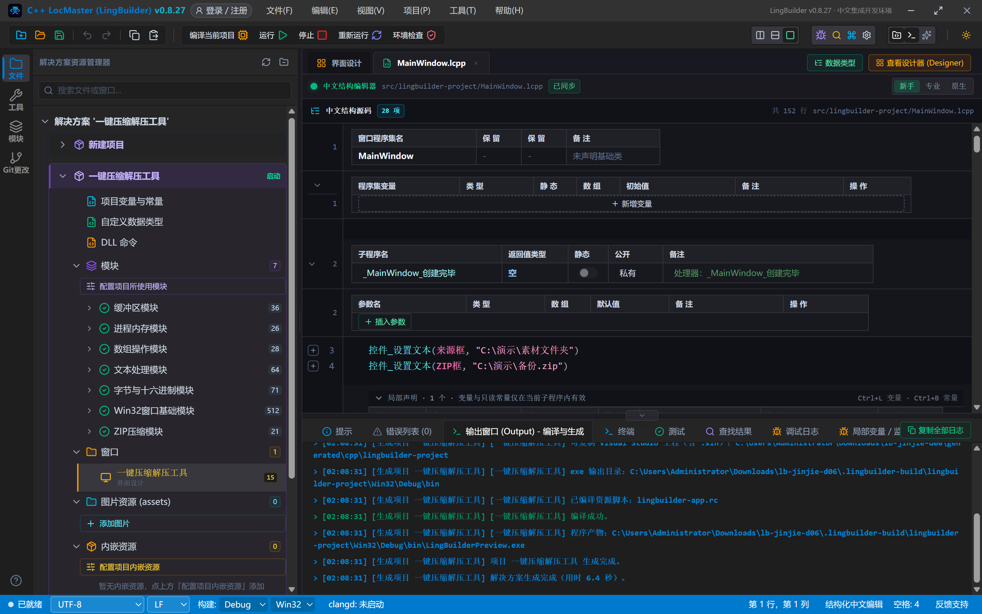This screenshot has width=982, height=614.
Task: Open the 工具(T) menu
Action: (x=463, y=11)
